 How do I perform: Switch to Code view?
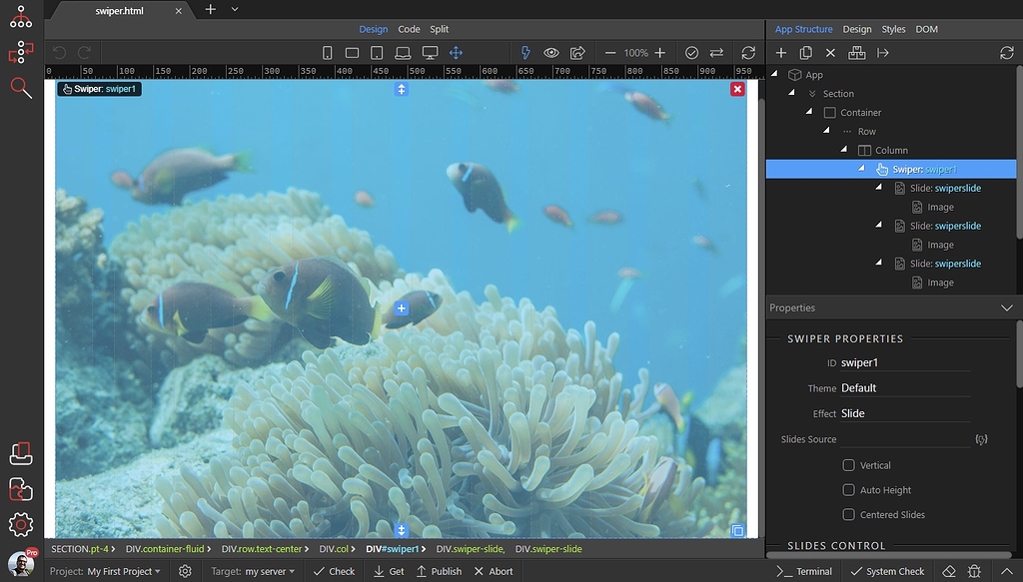tap(408, 28)
